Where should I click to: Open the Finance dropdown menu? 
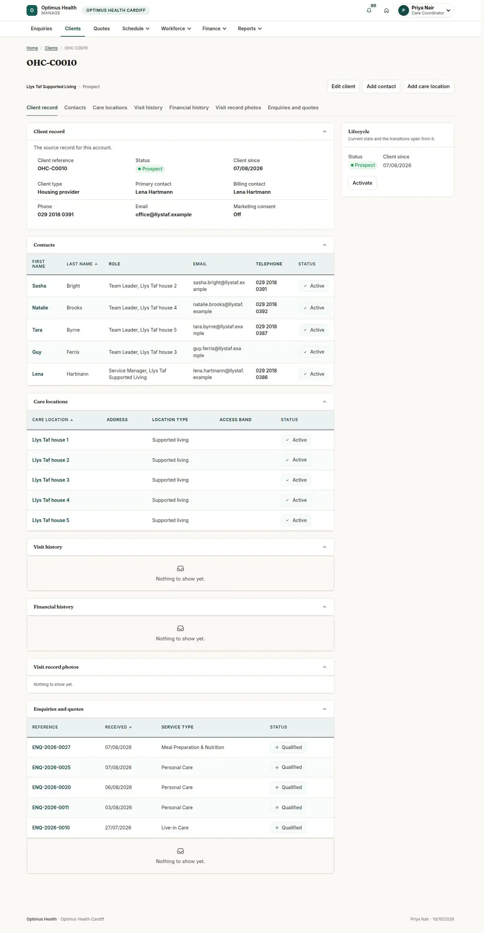215,29
